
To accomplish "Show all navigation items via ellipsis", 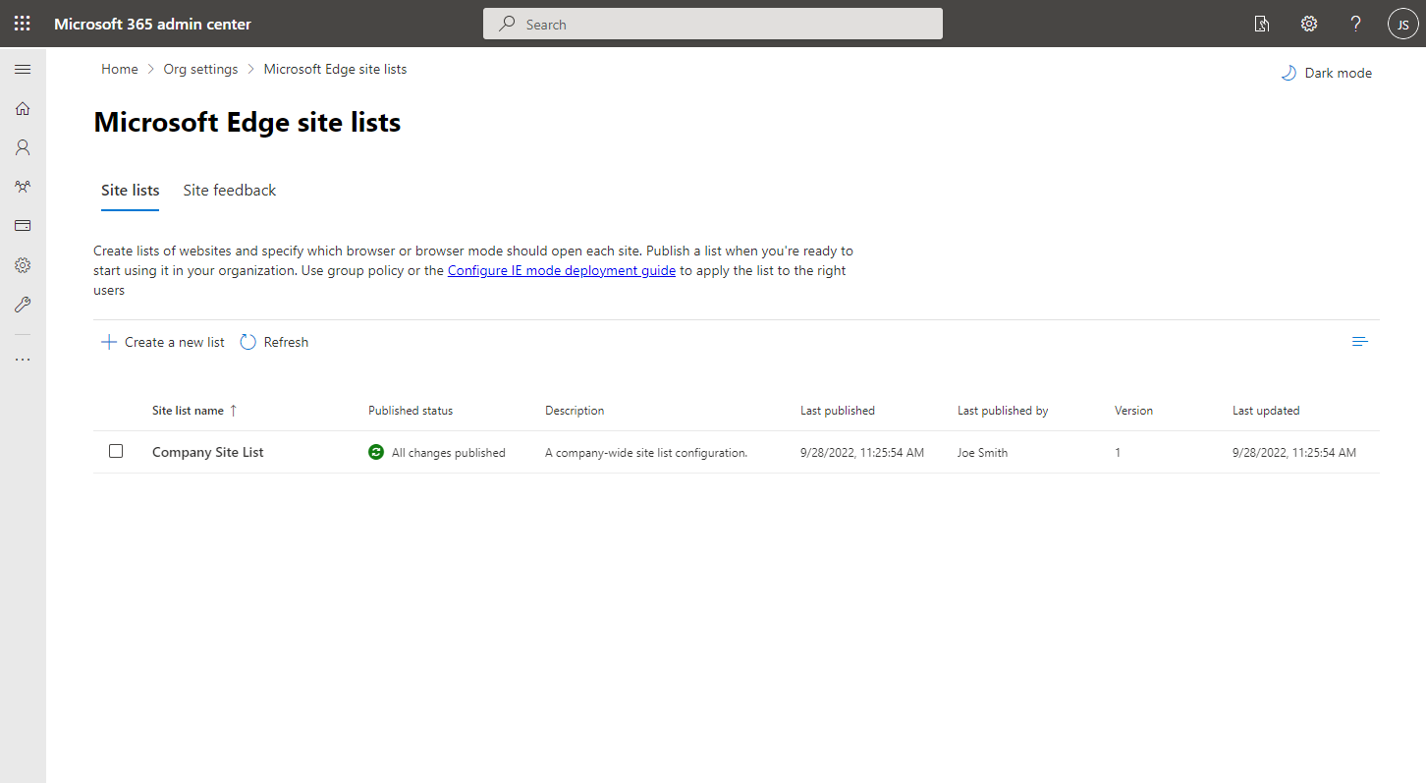I will click(x=22, y=358).
